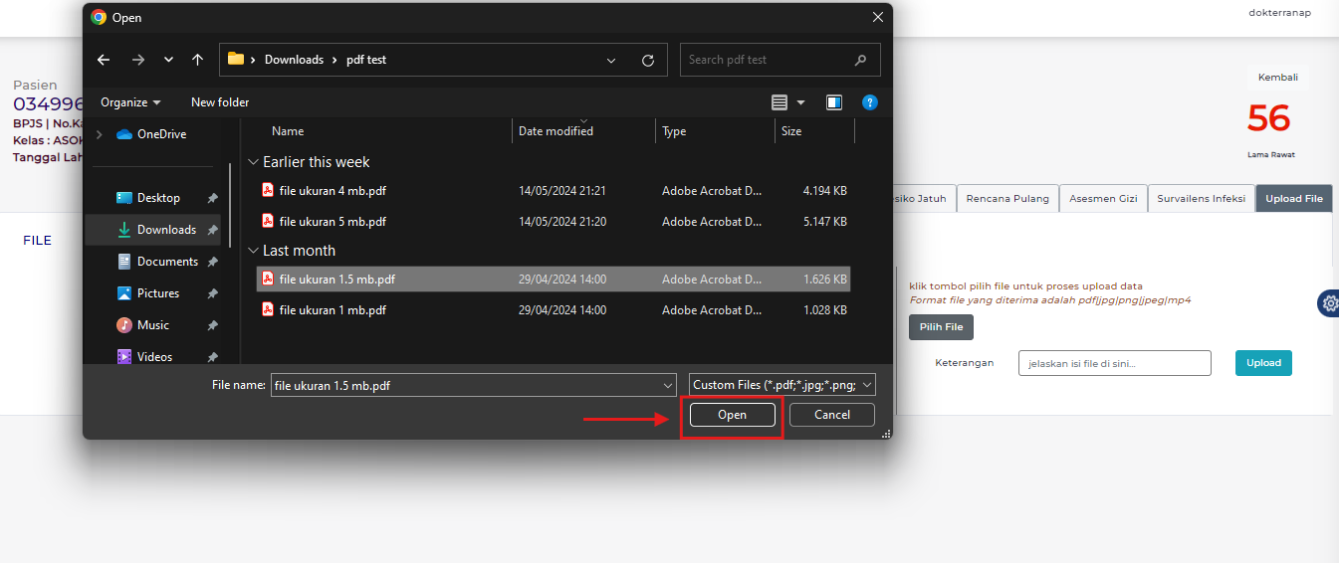Click the Open button
Image resolution: width=1339 pixels, height=563 pixels.
pyautogui.click(x=732, y=415)
